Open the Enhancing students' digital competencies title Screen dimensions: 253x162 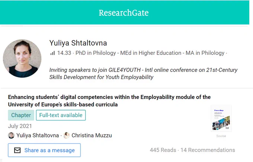(x=109, y=101)
